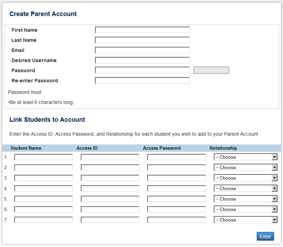Click Access Password field in row 7
Viewport: 283px width, 247px height.
[176, 220]
